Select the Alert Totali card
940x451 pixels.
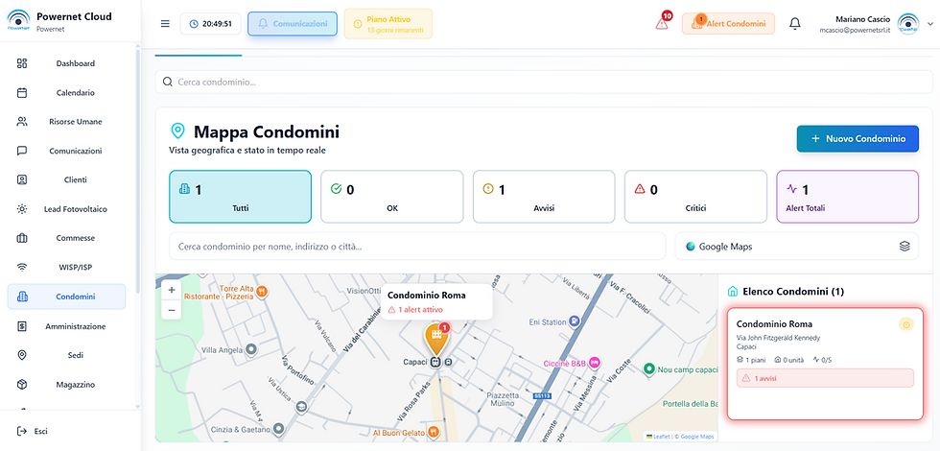848,197
